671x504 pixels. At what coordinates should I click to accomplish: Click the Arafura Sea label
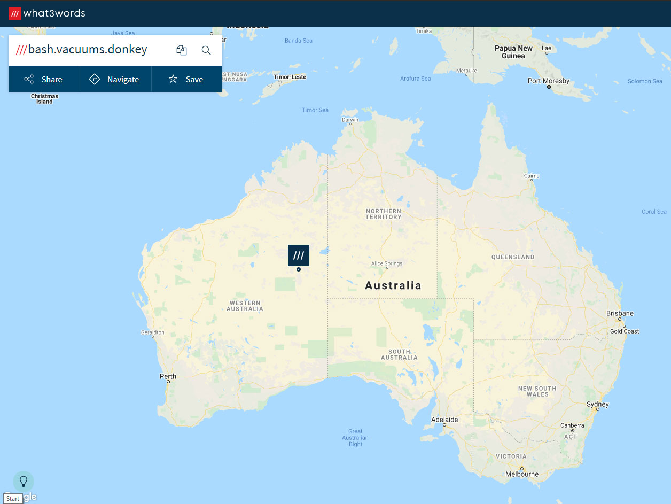pyautogui.click(x=415, y=79)
